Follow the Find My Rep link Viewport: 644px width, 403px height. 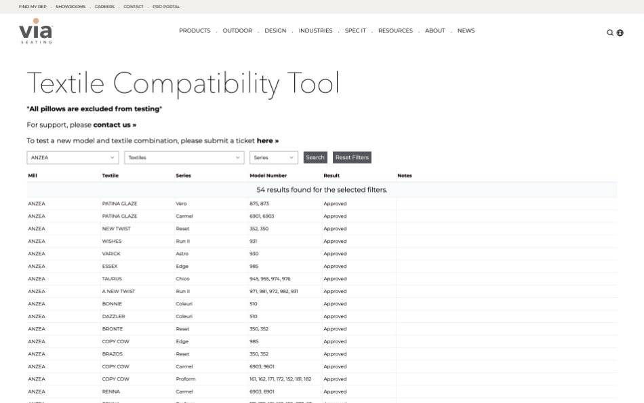[33, 7]
